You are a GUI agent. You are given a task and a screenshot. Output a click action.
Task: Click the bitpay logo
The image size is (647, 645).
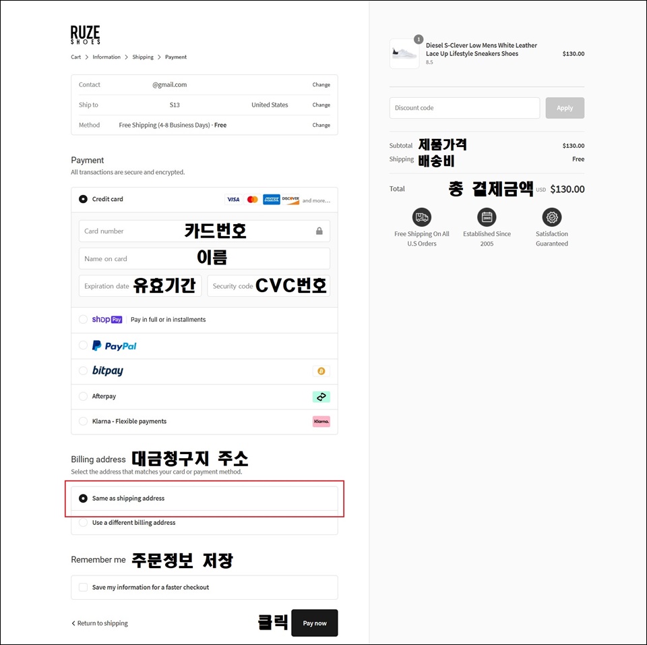click(x=108, y=370)
